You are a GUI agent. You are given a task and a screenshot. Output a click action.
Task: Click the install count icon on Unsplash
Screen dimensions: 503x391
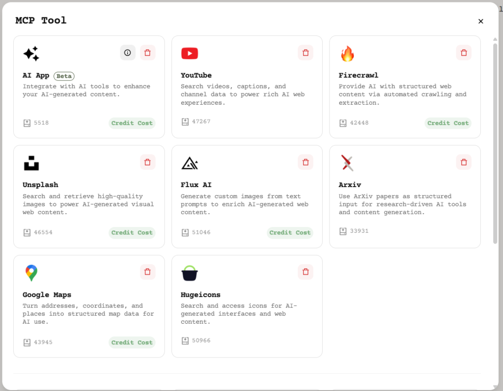[27, 232]
